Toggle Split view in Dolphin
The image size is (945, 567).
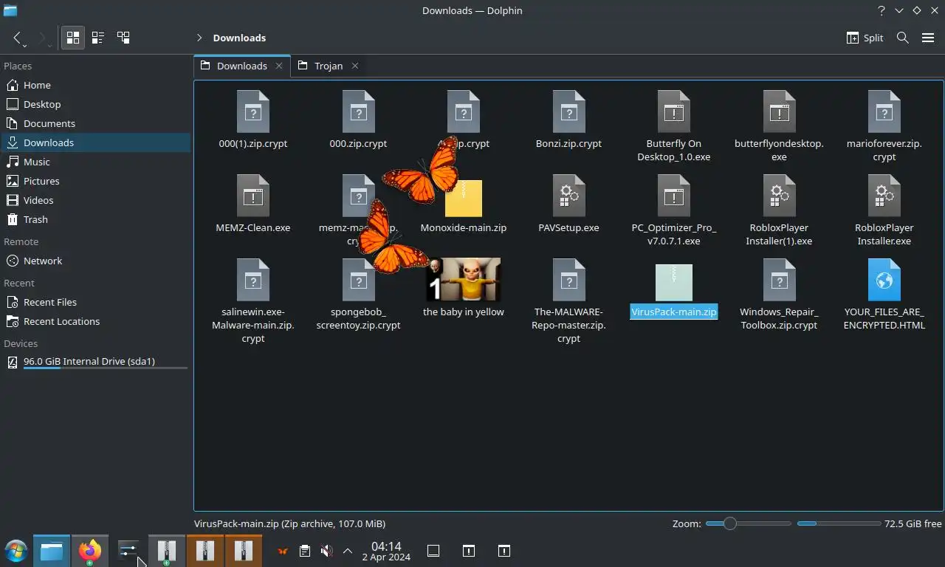pyautogui.click(x=865, y=38)
